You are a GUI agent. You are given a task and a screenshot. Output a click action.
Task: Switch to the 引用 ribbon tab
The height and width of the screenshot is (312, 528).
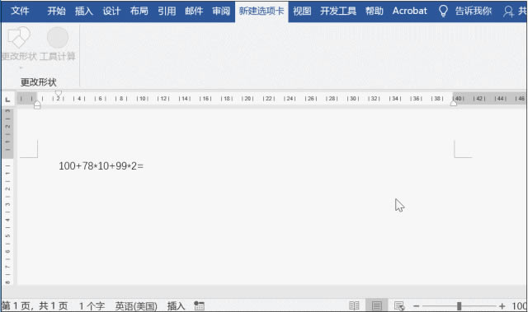point(167,11)
